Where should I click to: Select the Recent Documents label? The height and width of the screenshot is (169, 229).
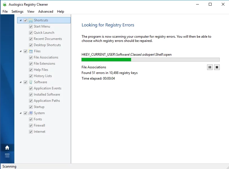coord(48,39)
